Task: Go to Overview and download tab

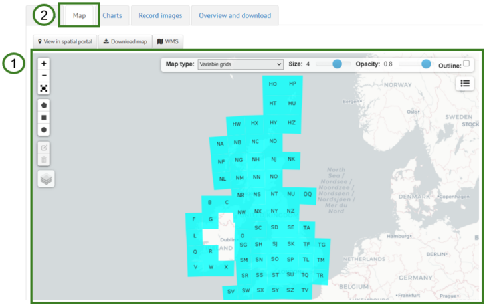Action: (x=235, y=15)
